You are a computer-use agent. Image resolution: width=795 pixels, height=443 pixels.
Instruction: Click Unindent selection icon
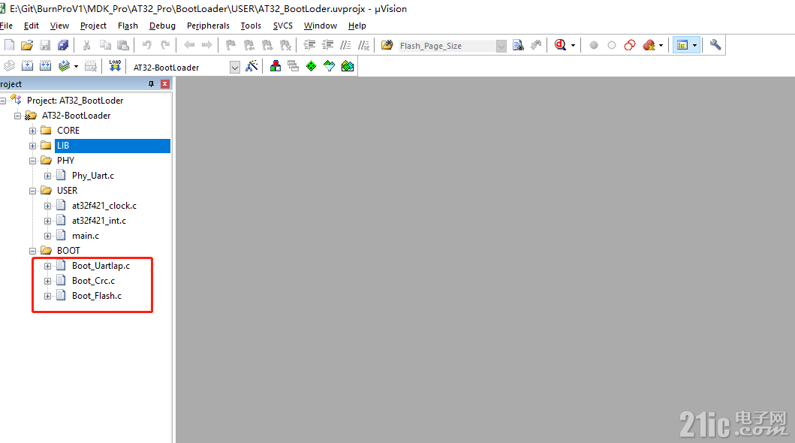[x=327, y=46]
